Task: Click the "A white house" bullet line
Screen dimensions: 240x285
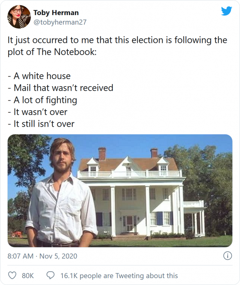Action: tap(39, 76)
